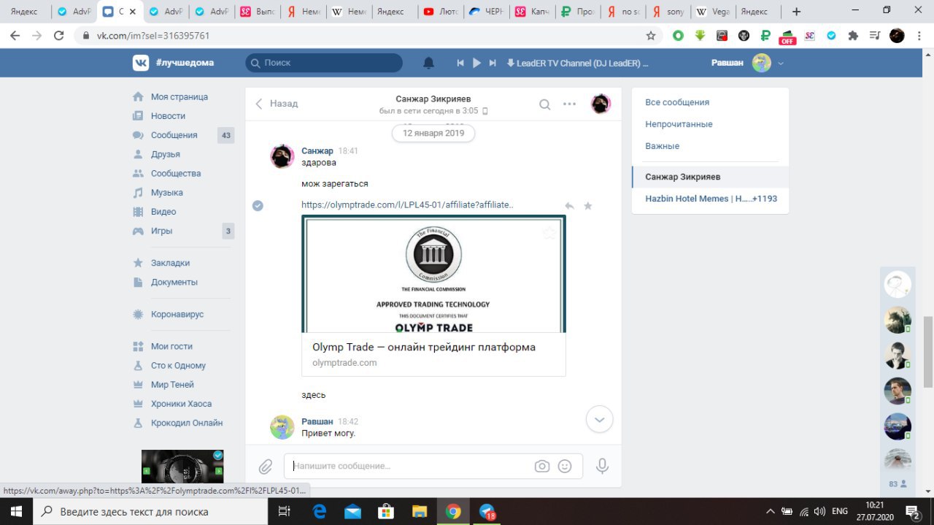Image resolution: width=934 pixels, height=525 pixels.
Task: Play the LeadER TV Channel track
Action: tap(476, 63)
